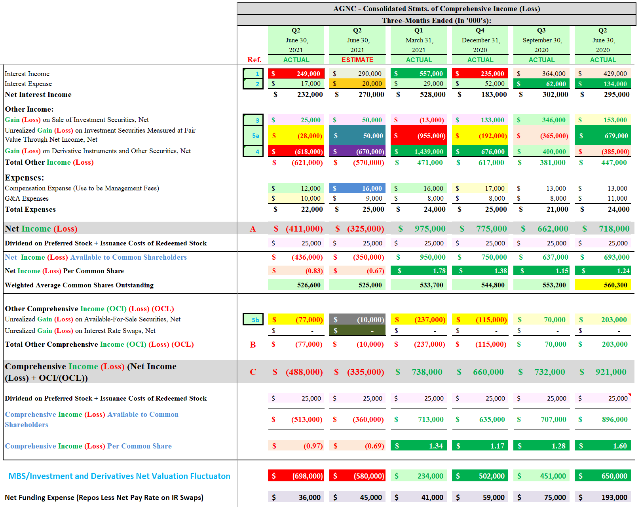
Task: Select reference cell 5a for Unrealized Gain
Action: pyautogui.click(x=253, y=136)
